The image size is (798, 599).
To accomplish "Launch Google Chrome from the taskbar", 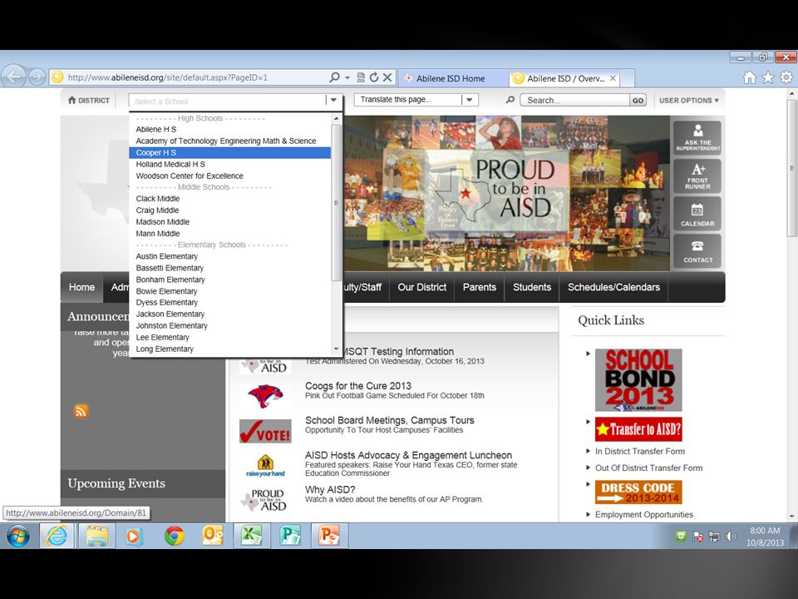I will tap(174, 536).
